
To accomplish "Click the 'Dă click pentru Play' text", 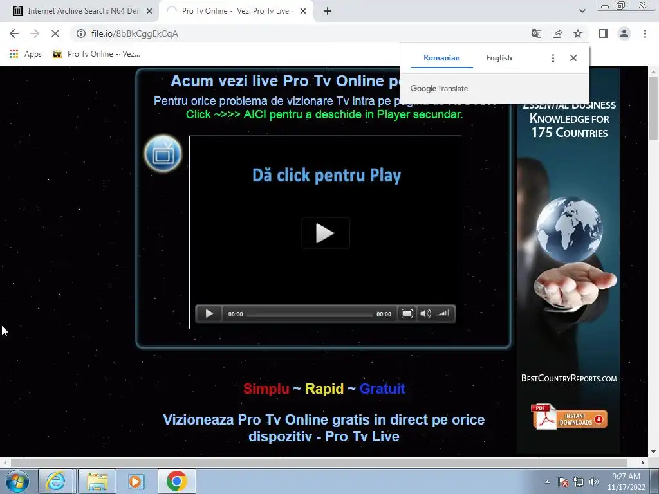I will [326, 175].
